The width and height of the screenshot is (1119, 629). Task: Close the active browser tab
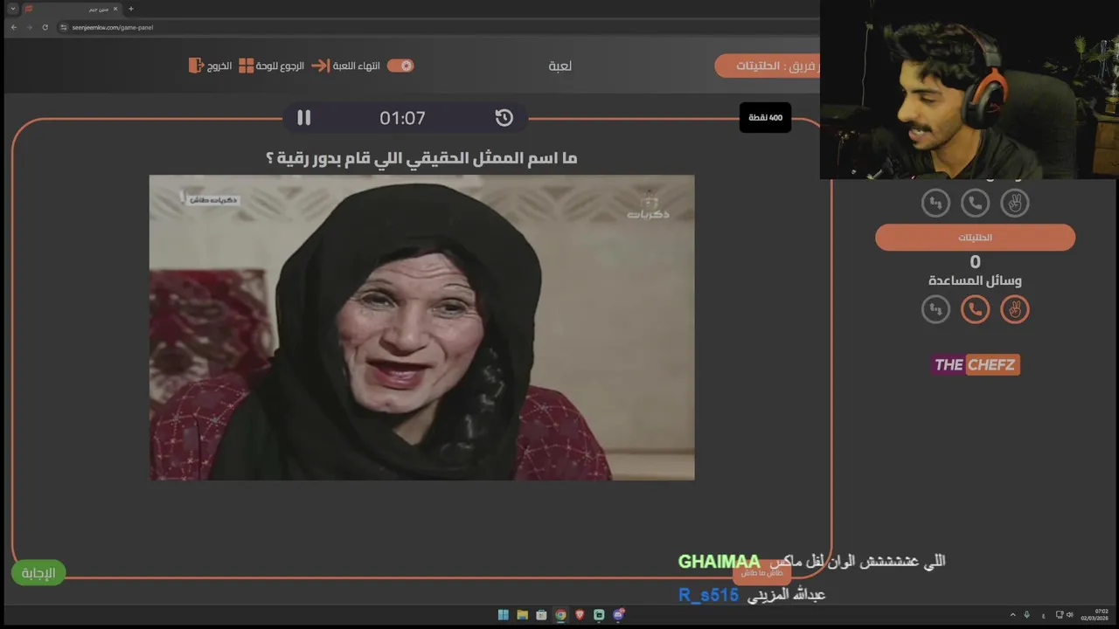pos(115,9)
